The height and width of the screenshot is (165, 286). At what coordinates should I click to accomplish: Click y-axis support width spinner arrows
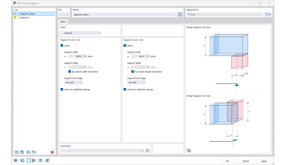tap(146, 56)
